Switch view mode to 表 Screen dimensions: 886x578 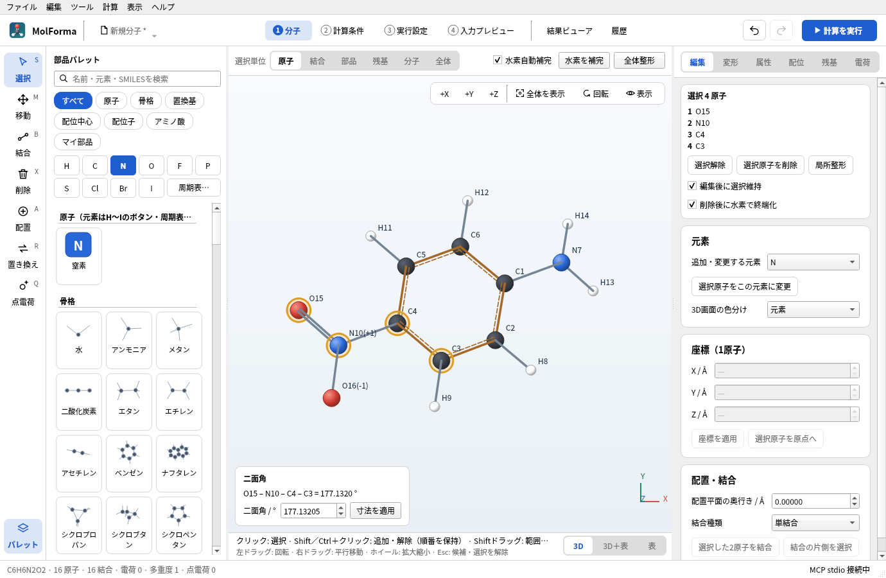(x=652, y=546)
